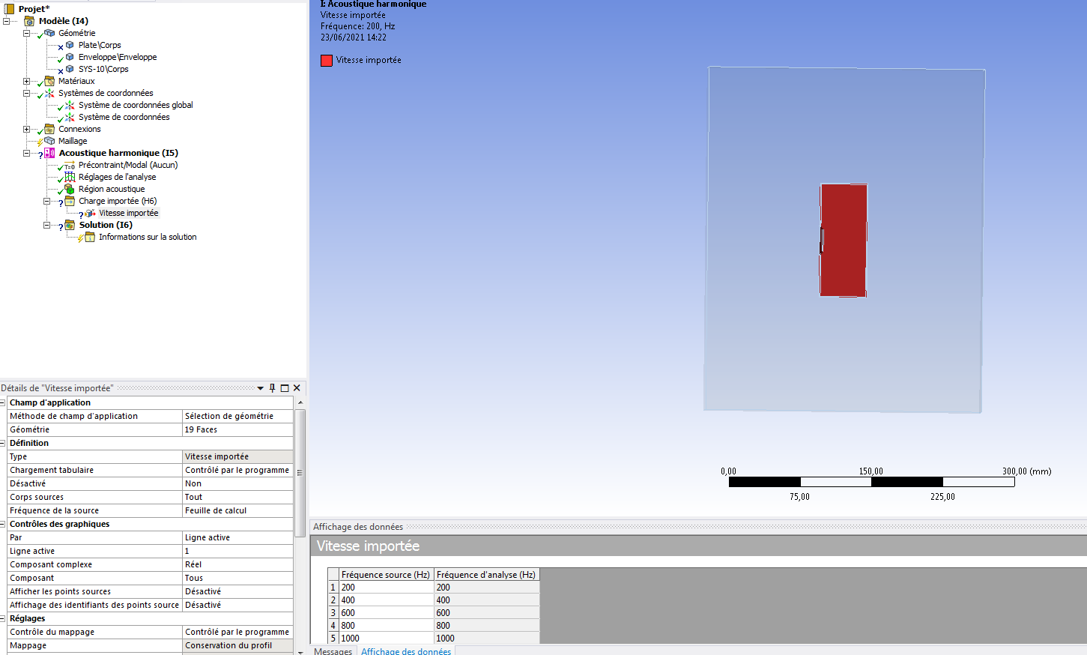
Task: Switch to the Messages tab
Action: tap(333, 651)
